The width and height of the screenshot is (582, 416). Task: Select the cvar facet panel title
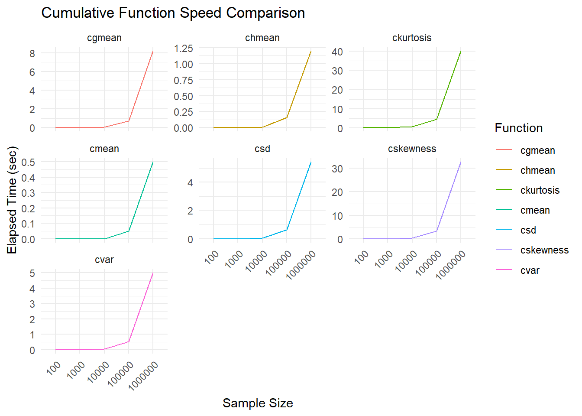click(x=104, y=260)
